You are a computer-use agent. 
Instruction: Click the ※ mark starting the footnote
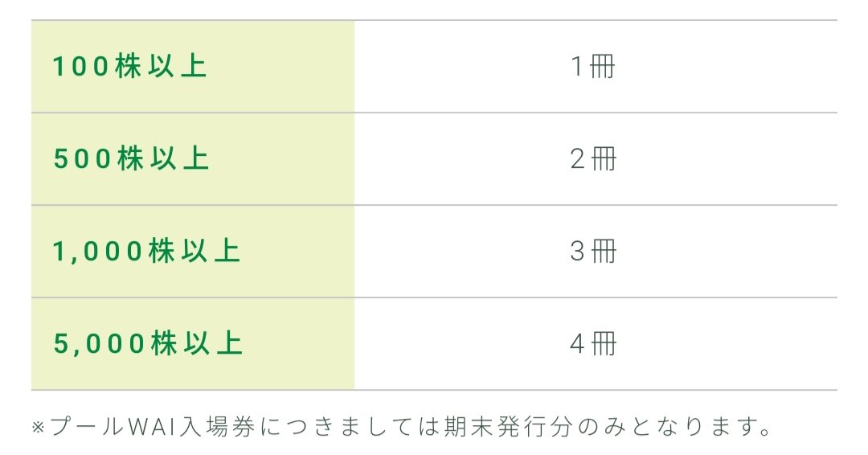[38, 428]
